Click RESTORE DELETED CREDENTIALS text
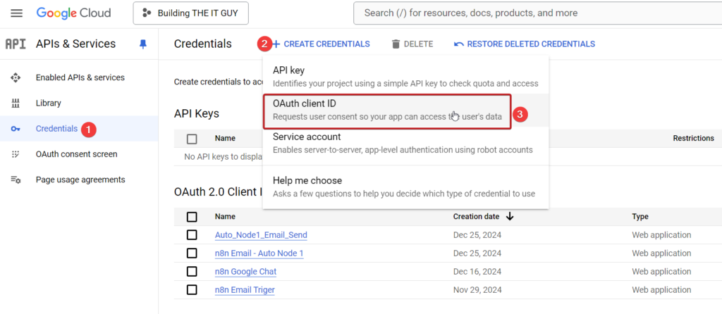Screen dimensions: 722x314 click(531, 44)
